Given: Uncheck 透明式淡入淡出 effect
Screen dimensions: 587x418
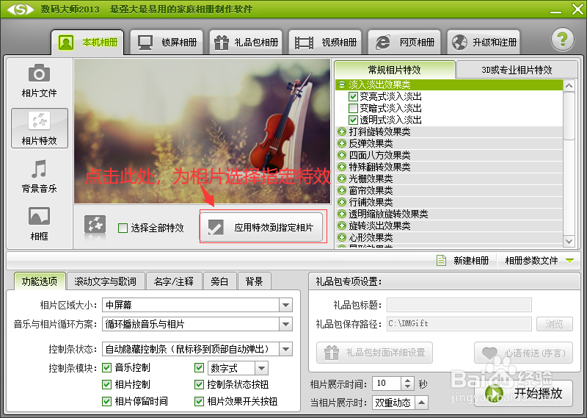Looking at the screenshot, I should coord(353,120).
